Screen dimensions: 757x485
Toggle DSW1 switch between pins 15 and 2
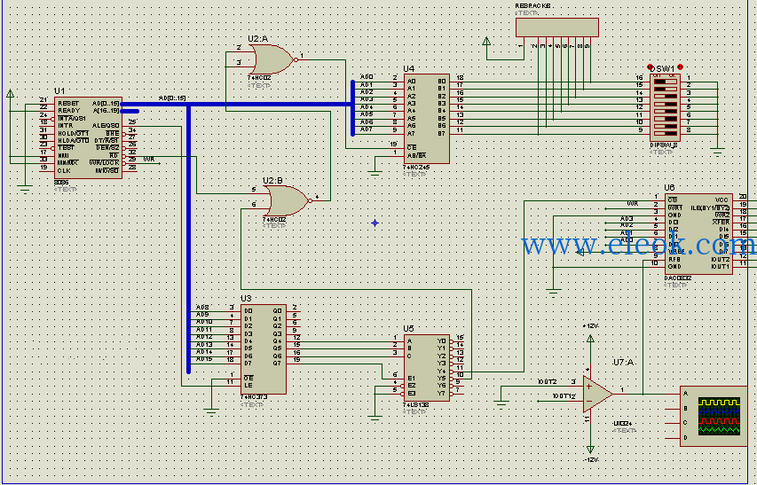pyautogui.click(x=665, y=89)
